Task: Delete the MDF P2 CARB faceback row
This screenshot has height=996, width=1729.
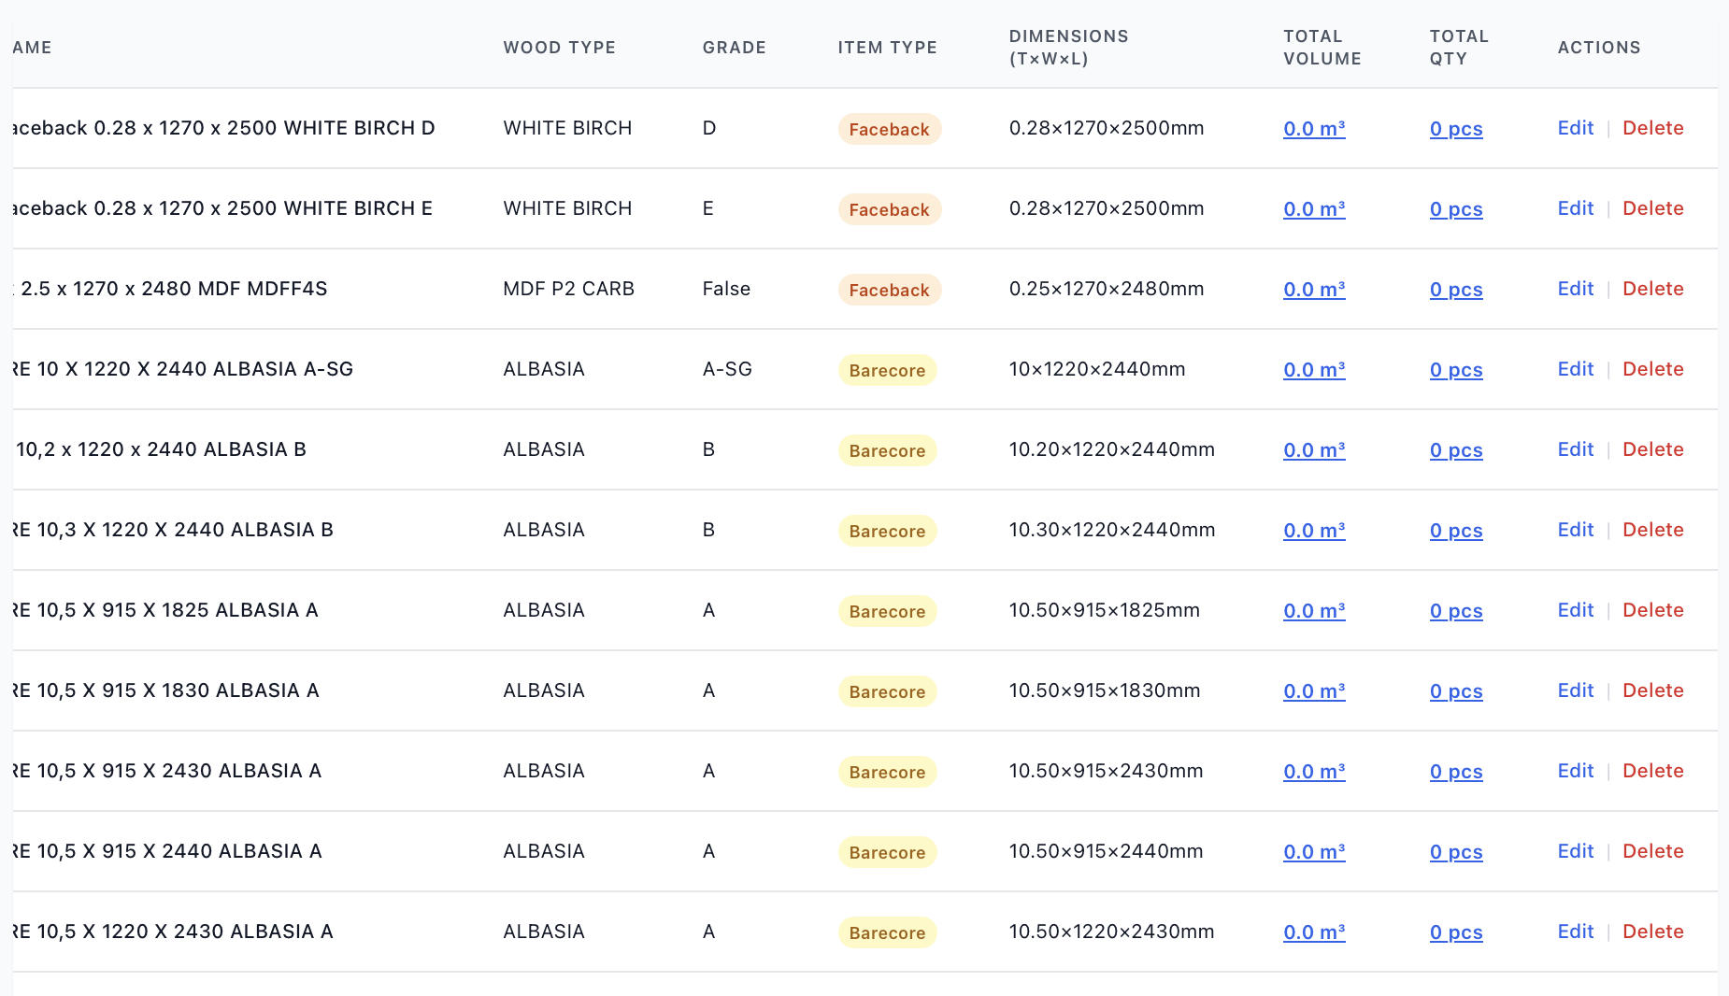Action: point(1652,289)
